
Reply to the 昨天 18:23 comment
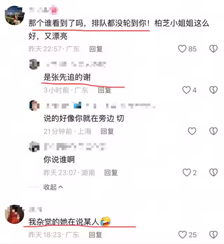[x=95, y=235]
